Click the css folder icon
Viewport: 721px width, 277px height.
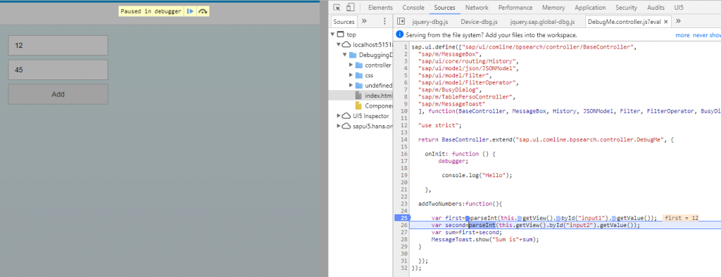358,75
